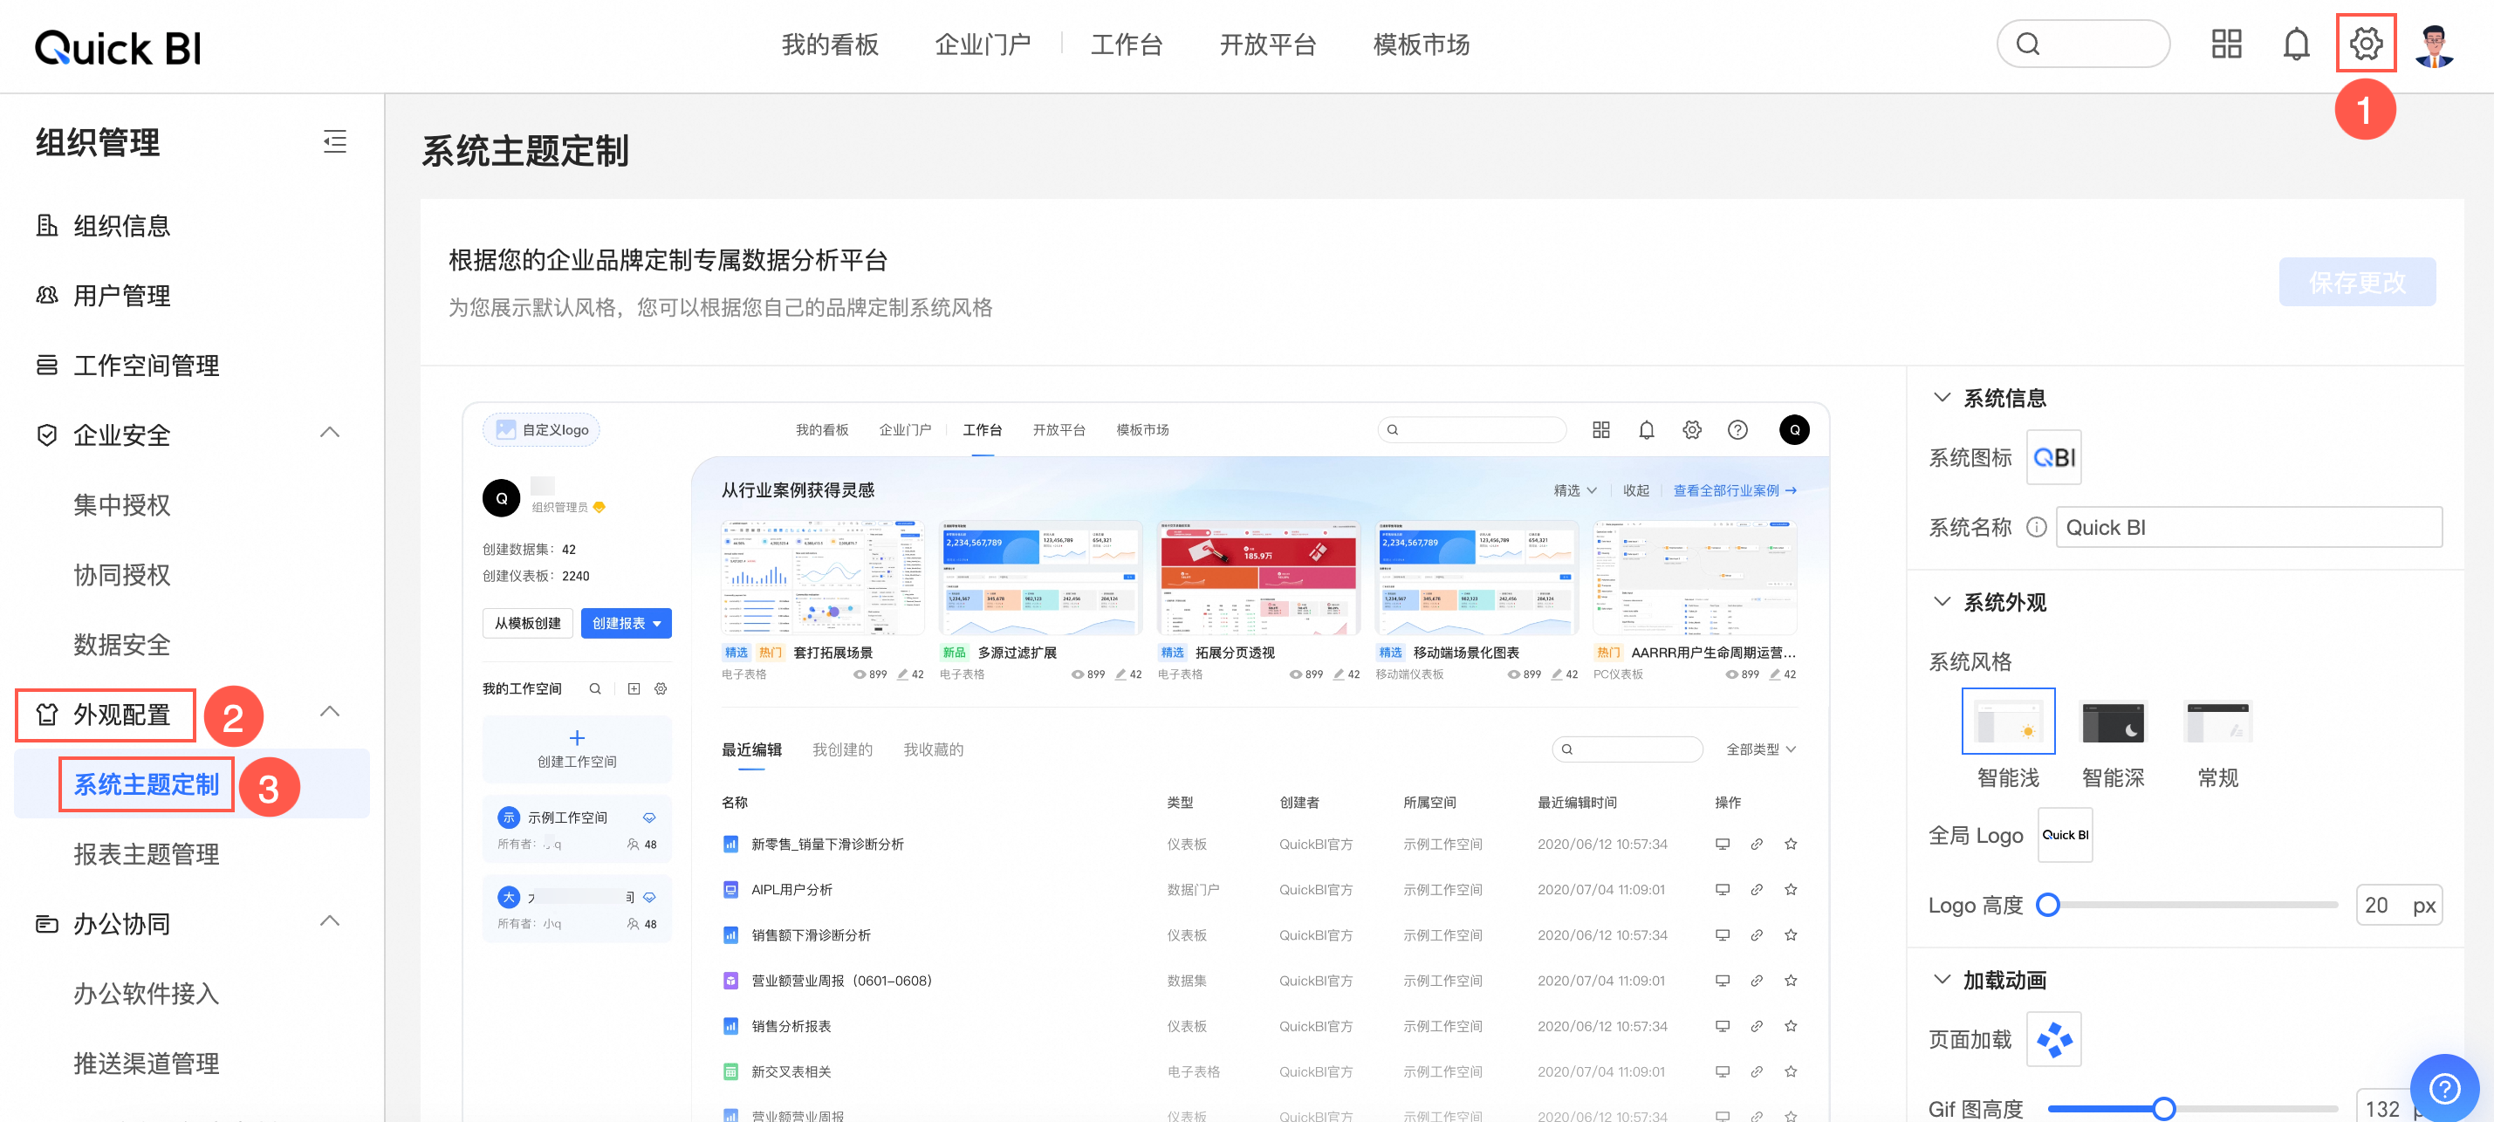Image resolution: width=2494 pixels, height=1122 pixels.
Task: Click 查看全部行业案例 link
Action: [1734, 489]
